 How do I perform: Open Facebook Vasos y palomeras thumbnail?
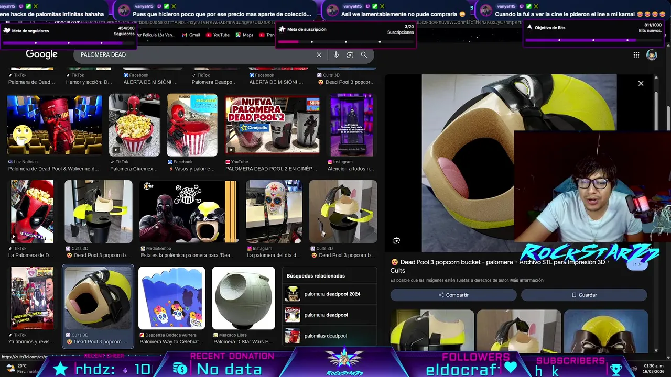click(192, 125)
